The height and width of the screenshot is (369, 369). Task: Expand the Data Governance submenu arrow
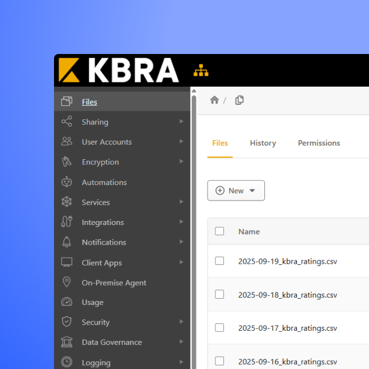(x=181, y=341)
